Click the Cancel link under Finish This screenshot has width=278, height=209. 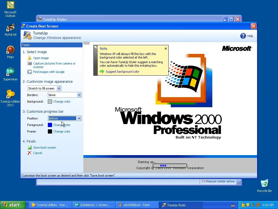click(x=37, y=153)
